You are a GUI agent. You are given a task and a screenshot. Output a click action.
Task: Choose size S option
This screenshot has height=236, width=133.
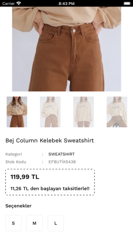(13, 223)
